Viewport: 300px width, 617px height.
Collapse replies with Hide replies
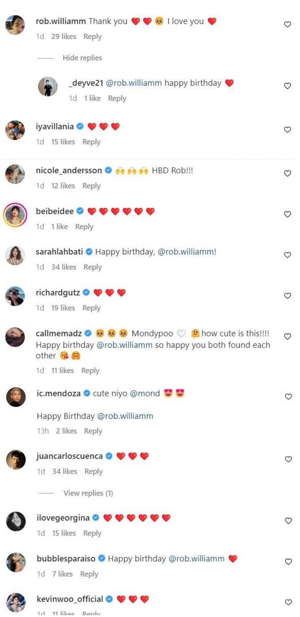pos(82,58)
